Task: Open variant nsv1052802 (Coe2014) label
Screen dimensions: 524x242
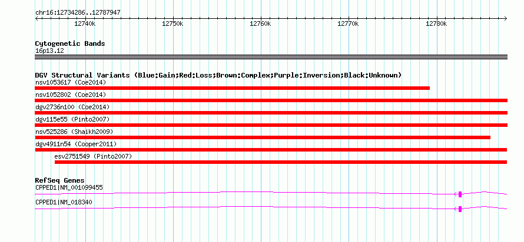Action: pos(71,95)
